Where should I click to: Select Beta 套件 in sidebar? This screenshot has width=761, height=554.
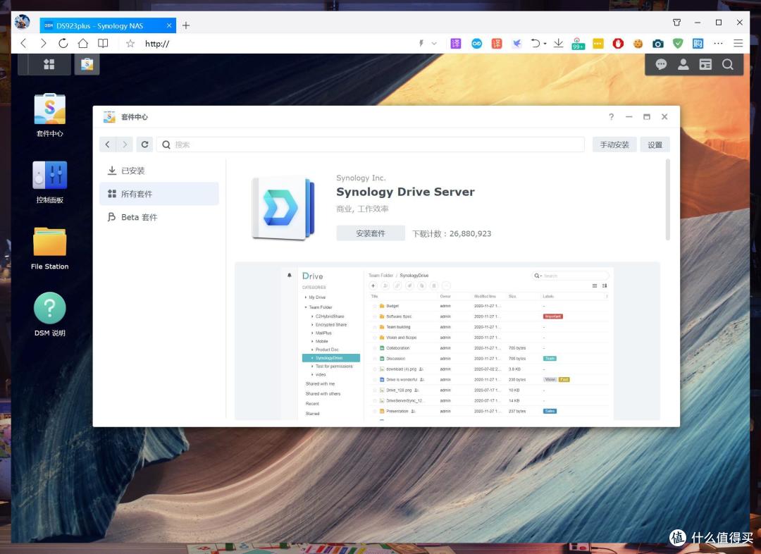point(159,217)
